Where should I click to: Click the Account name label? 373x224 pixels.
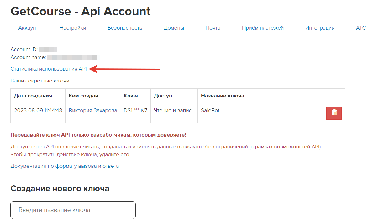28,57
